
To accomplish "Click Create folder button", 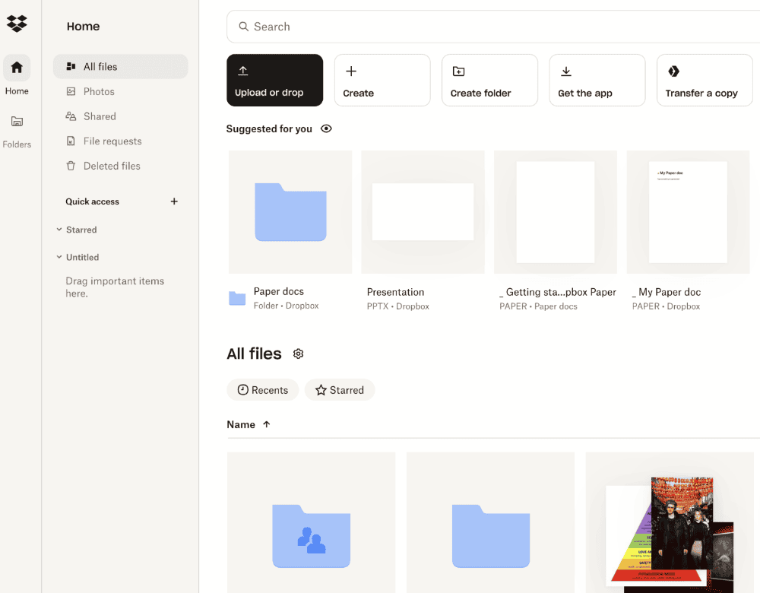I will tap(490, 80).
